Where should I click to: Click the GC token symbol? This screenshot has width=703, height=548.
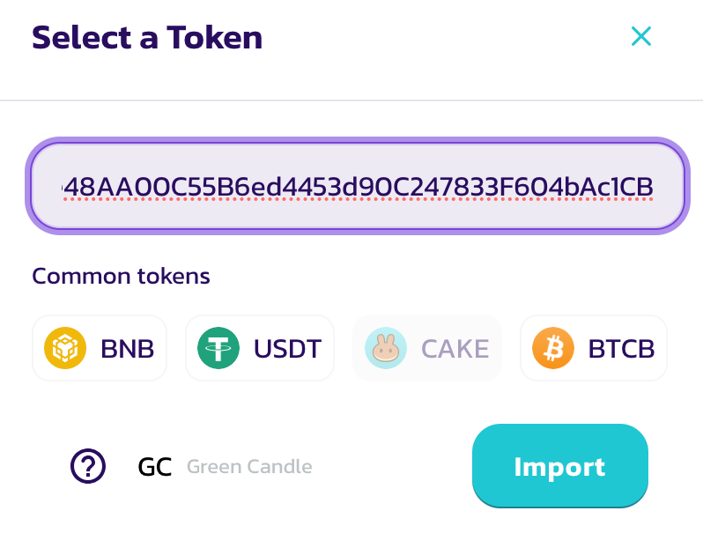click(x=155, y=466)
